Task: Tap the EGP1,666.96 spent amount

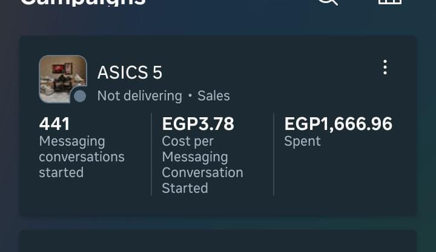Action: (338, 124)
